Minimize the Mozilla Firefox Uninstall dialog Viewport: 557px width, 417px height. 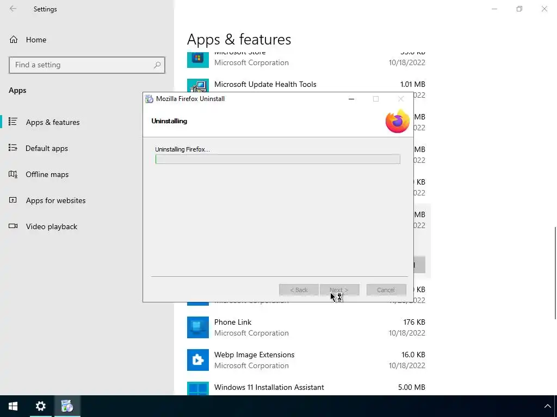[x=351, y=99]
